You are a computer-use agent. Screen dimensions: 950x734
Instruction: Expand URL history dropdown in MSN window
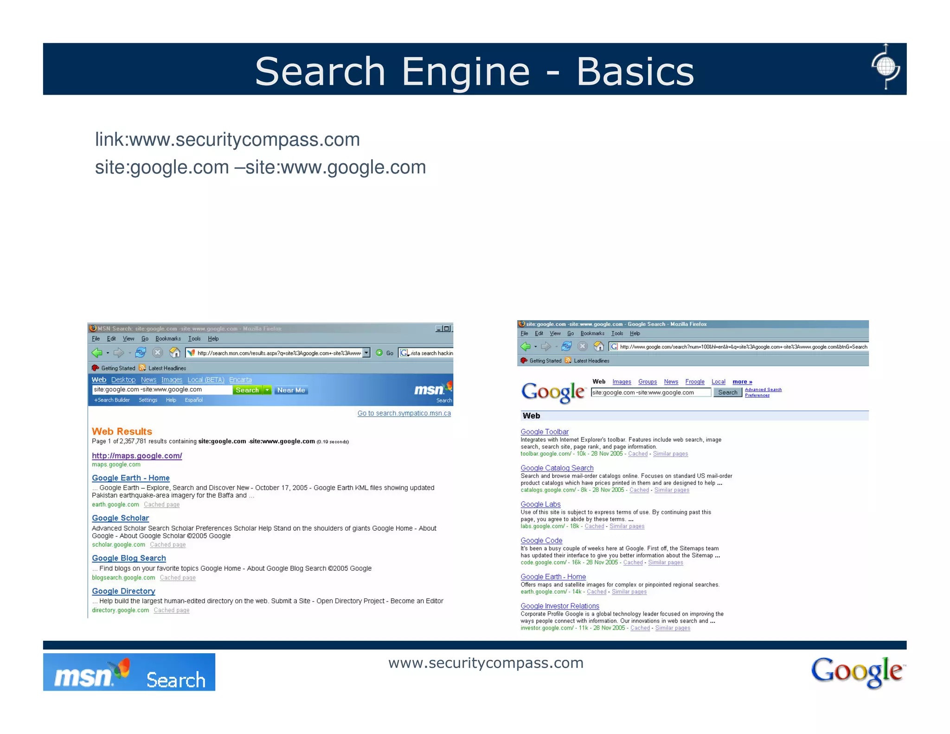pyautogui.click(x=366, y=353)
